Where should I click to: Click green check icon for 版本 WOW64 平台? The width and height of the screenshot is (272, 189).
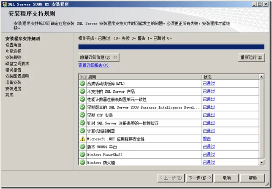pyautogui.click(x=82, y=146)
